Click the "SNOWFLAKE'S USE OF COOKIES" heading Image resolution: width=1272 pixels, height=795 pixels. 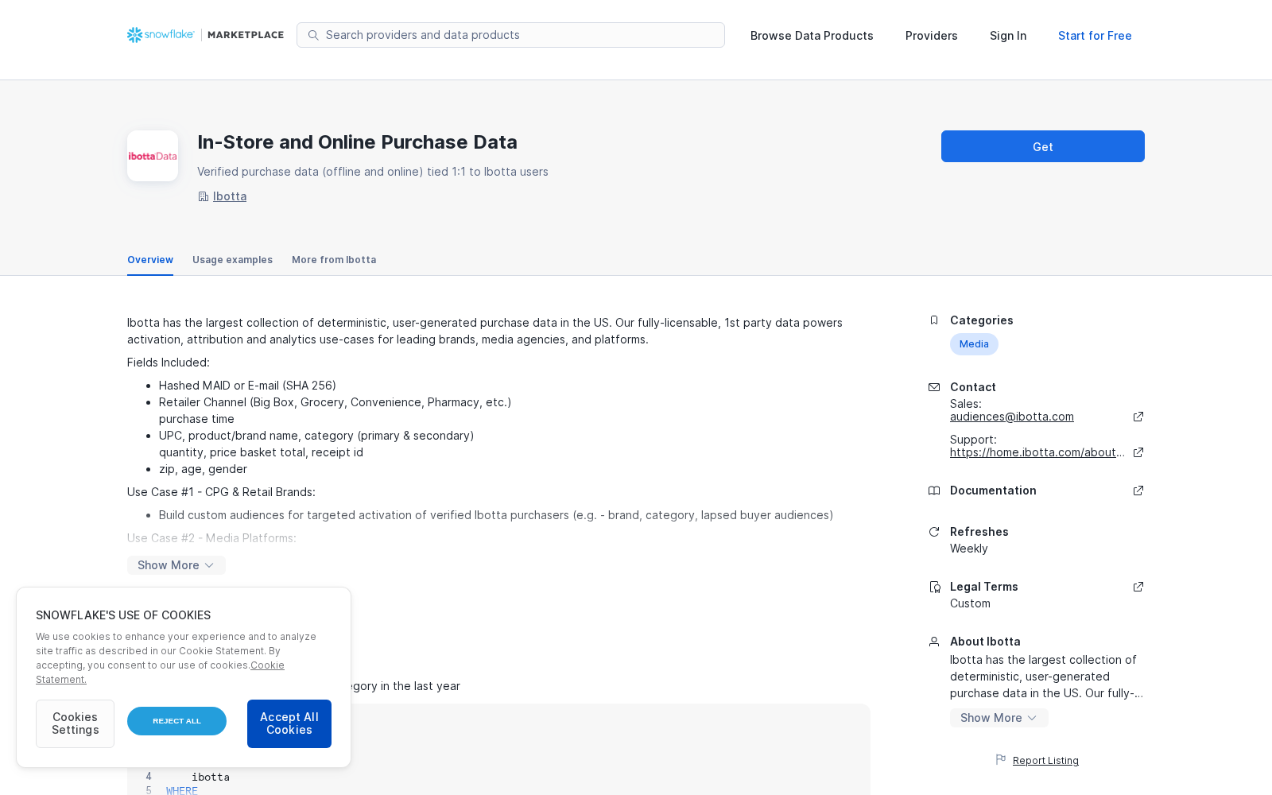click(123, 615)
